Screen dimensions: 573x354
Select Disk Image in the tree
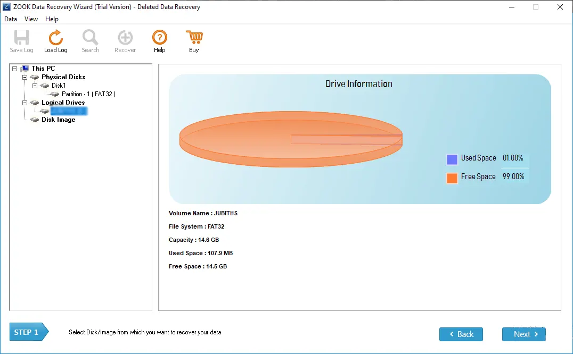[59, 120]
